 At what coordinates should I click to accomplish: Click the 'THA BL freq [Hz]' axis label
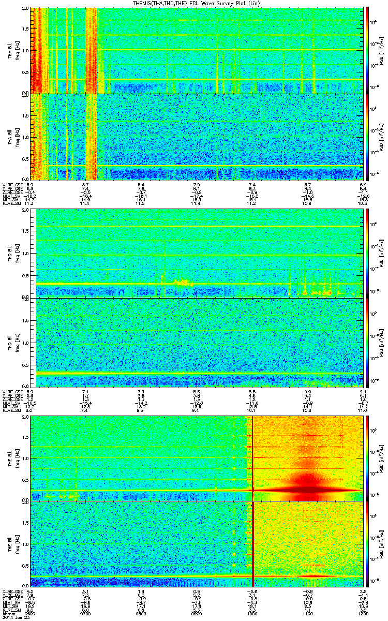13,51
